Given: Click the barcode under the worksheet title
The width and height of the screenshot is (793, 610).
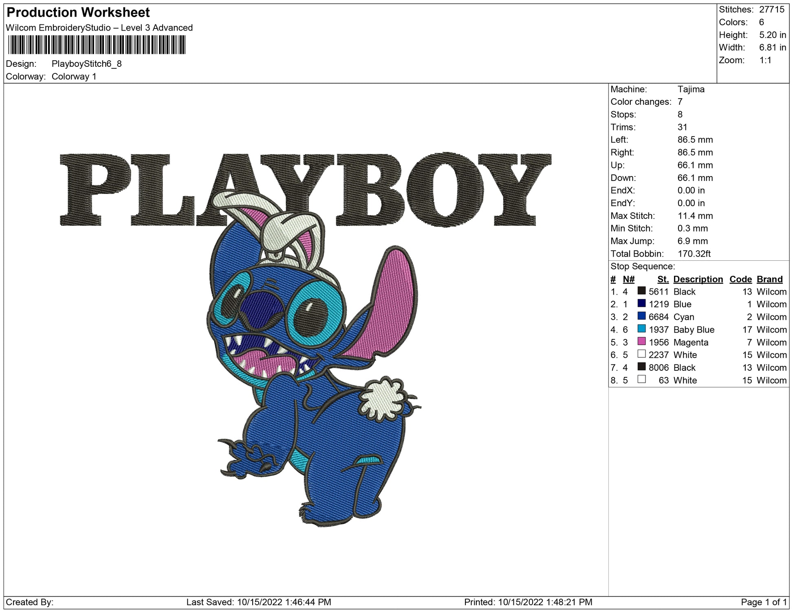Looking at the screenshot, I should click(x=97, y=45).
